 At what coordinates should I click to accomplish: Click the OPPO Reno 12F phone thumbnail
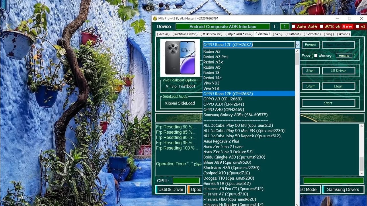(x=180, y=58)
